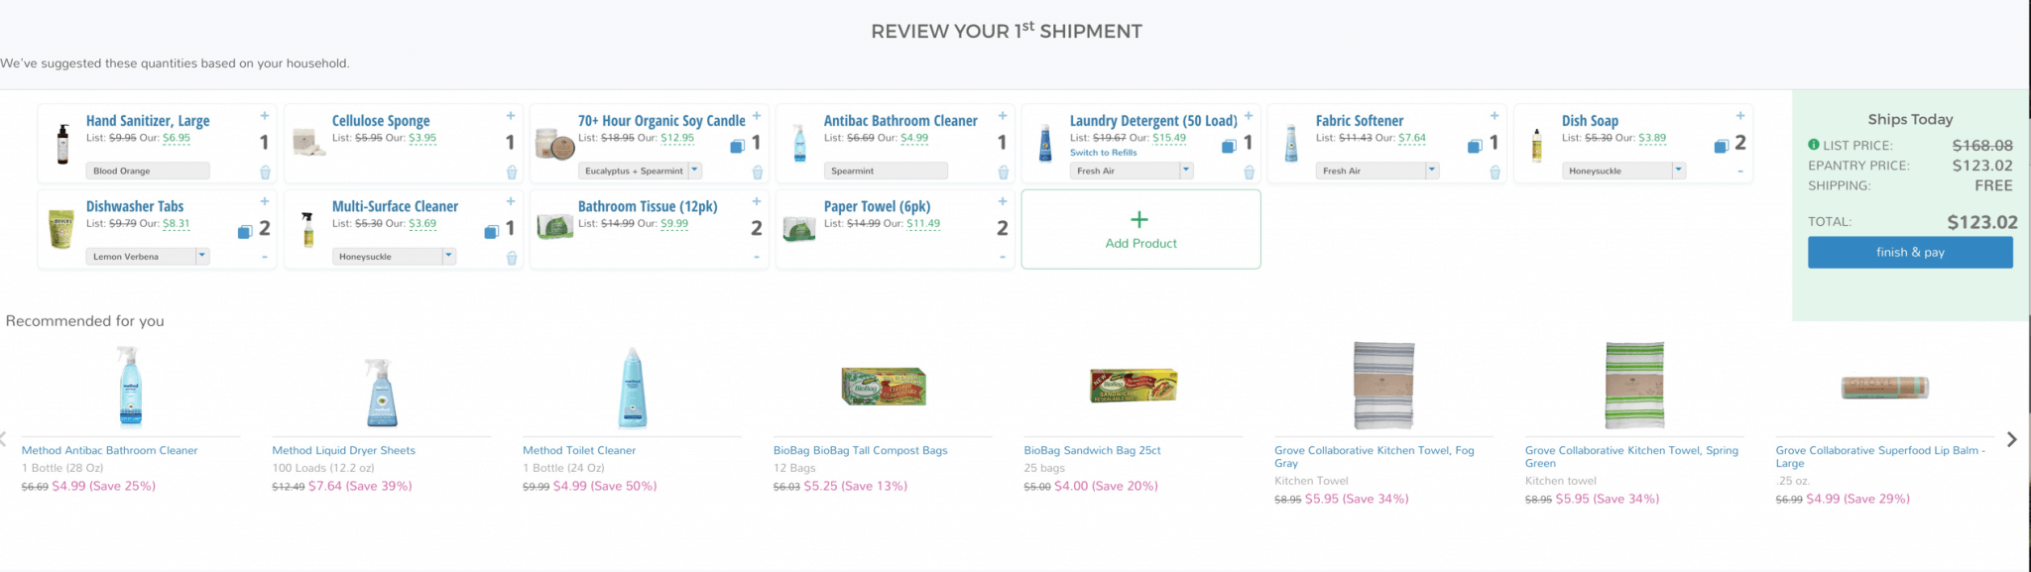Viewport: 2031px width, 572px height.
Task: Select BioBag Tall Compost Bags thumbnail
Action: (x=883, y=387)
